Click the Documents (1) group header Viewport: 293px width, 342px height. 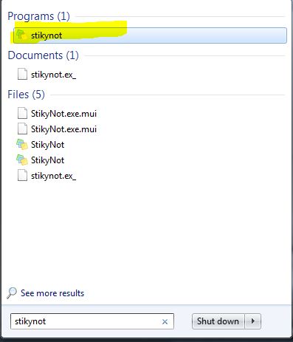pyautogui.click(x=43, y=55)
